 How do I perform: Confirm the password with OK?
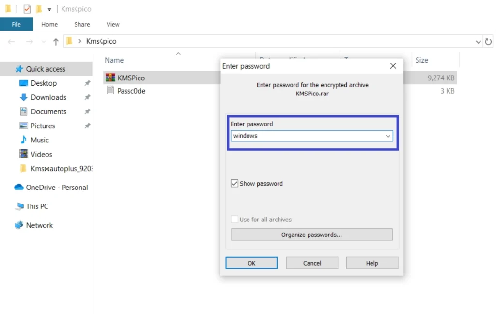pos(251,263)
